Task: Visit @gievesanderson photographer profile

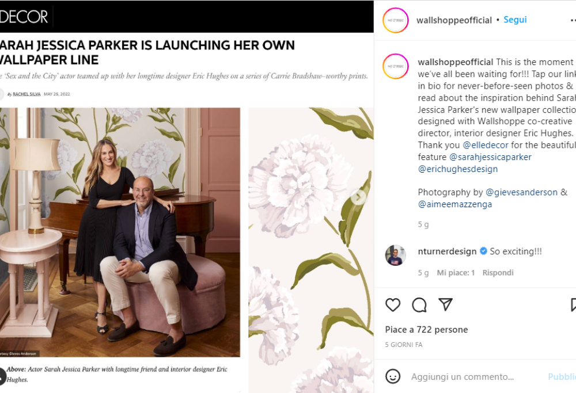Action: [522, 192]
